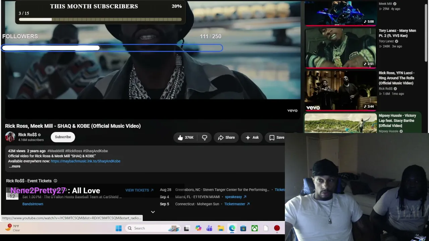Open Rick Ro$$ channel avatar
The image size is (429, 241).
click(x=10, y=137)
